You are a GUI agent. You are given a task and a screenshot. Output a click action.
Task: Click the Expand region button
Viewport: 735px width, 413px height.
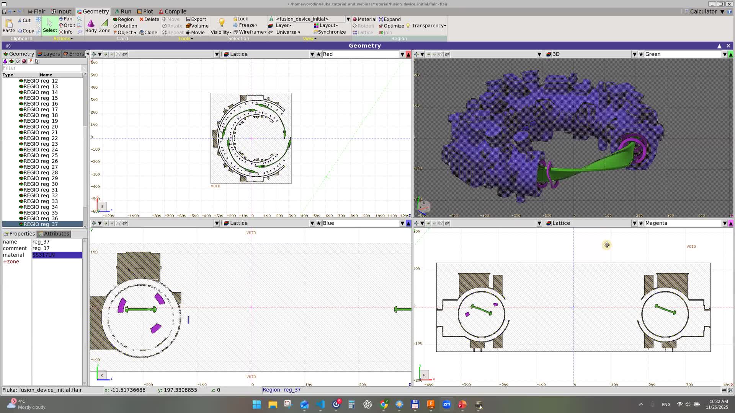390,19
